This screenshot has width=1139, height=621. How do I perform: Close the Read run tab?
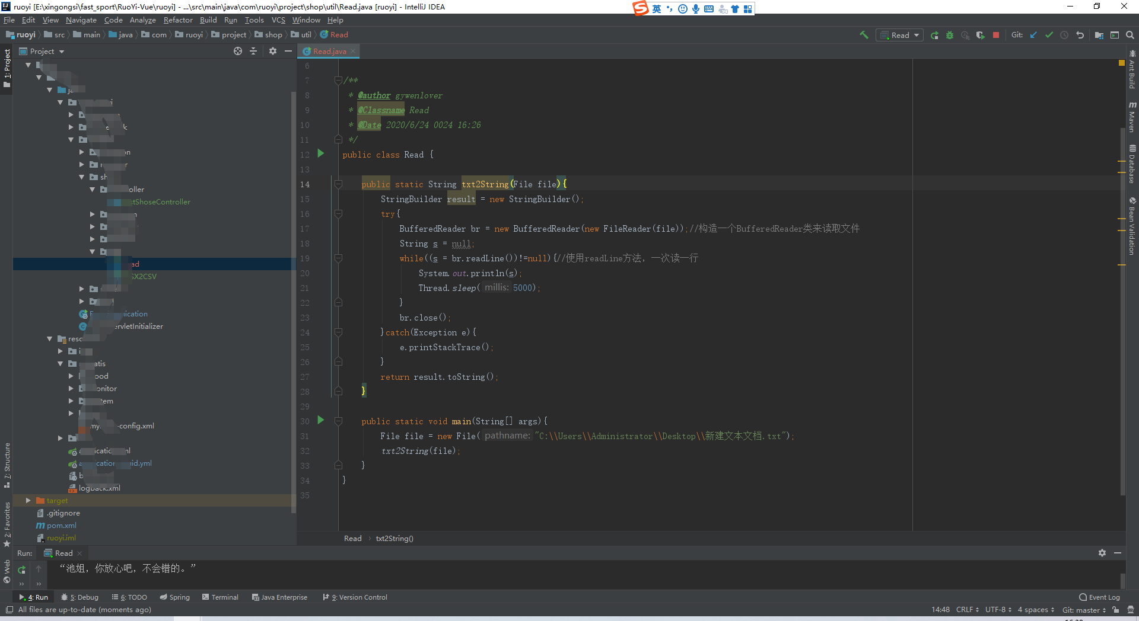(x=79, y=553)
